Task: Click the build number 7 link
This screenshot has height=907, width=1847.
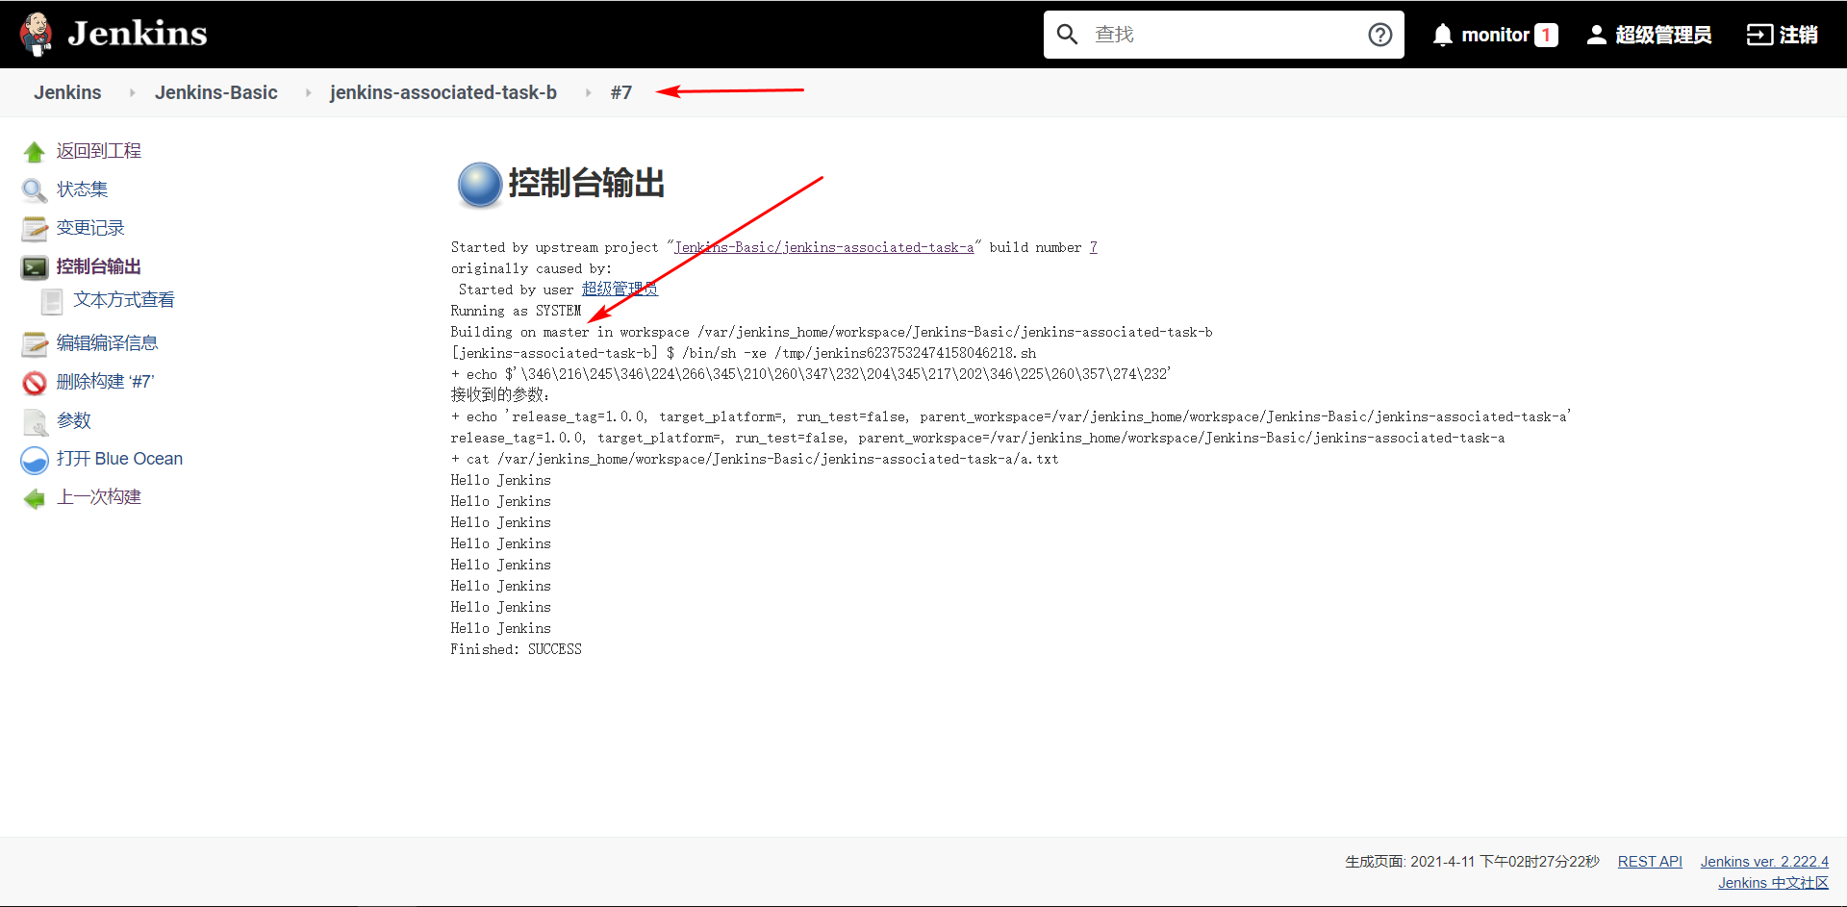Action: pos(1093,247)
